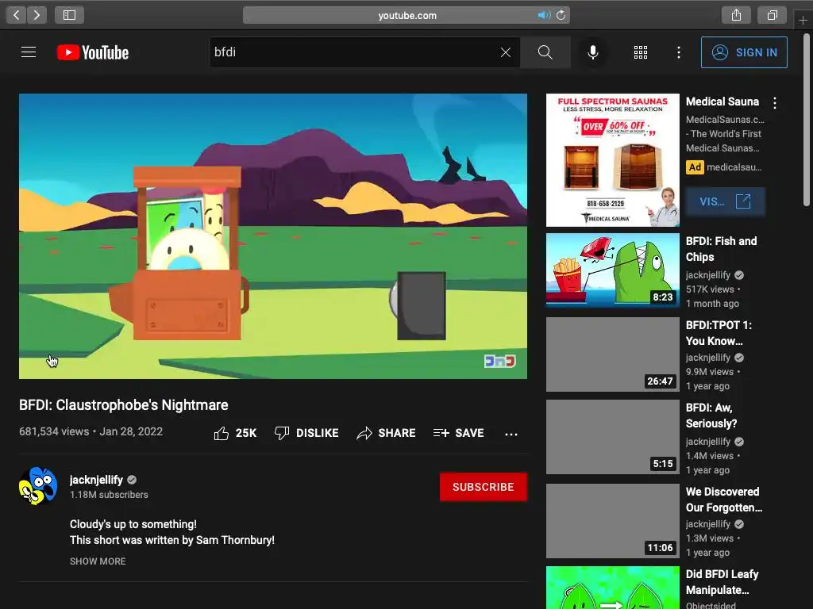The width and height of the screenshot is (813, 609).
Task: Toggle the browser sidebar icon
Action: 70,15
